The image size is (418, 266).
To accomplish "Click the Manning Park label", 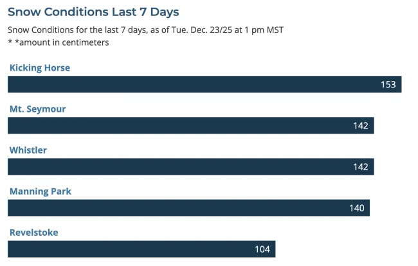I will [40, 191].
